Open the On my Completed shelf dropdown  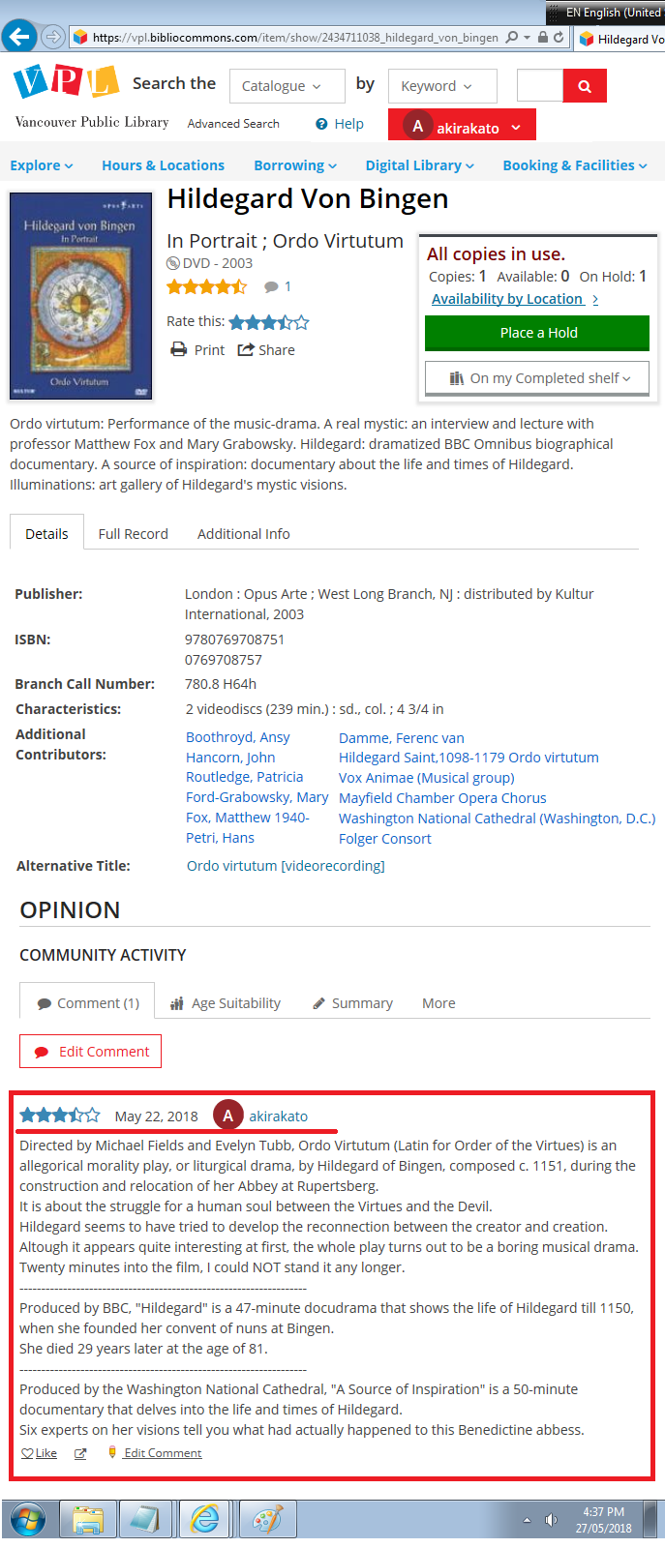[x=537, y=378]
